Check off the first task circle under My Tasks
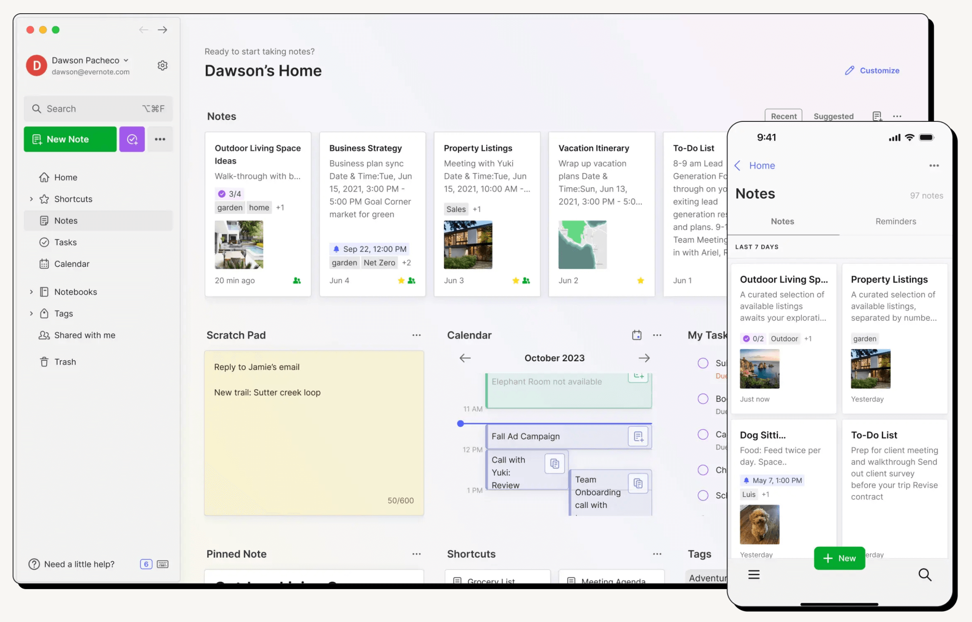The height and width of the screenshot is (622, 972). click(x=703, y=363)
